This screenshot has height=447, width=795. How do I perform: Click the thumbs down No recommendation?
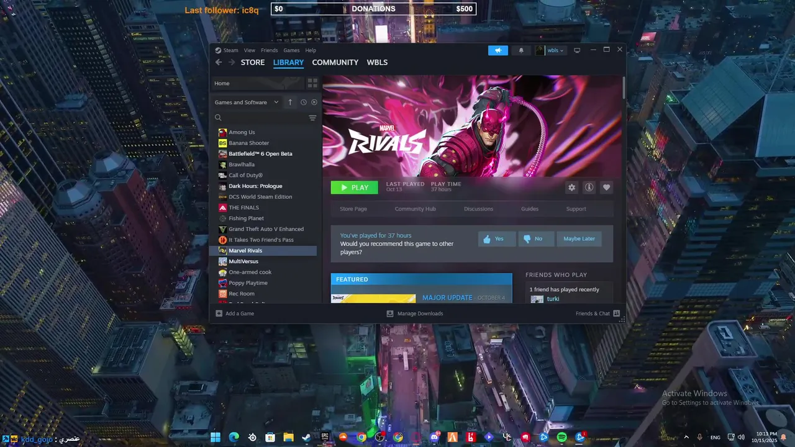click(535, 239)
